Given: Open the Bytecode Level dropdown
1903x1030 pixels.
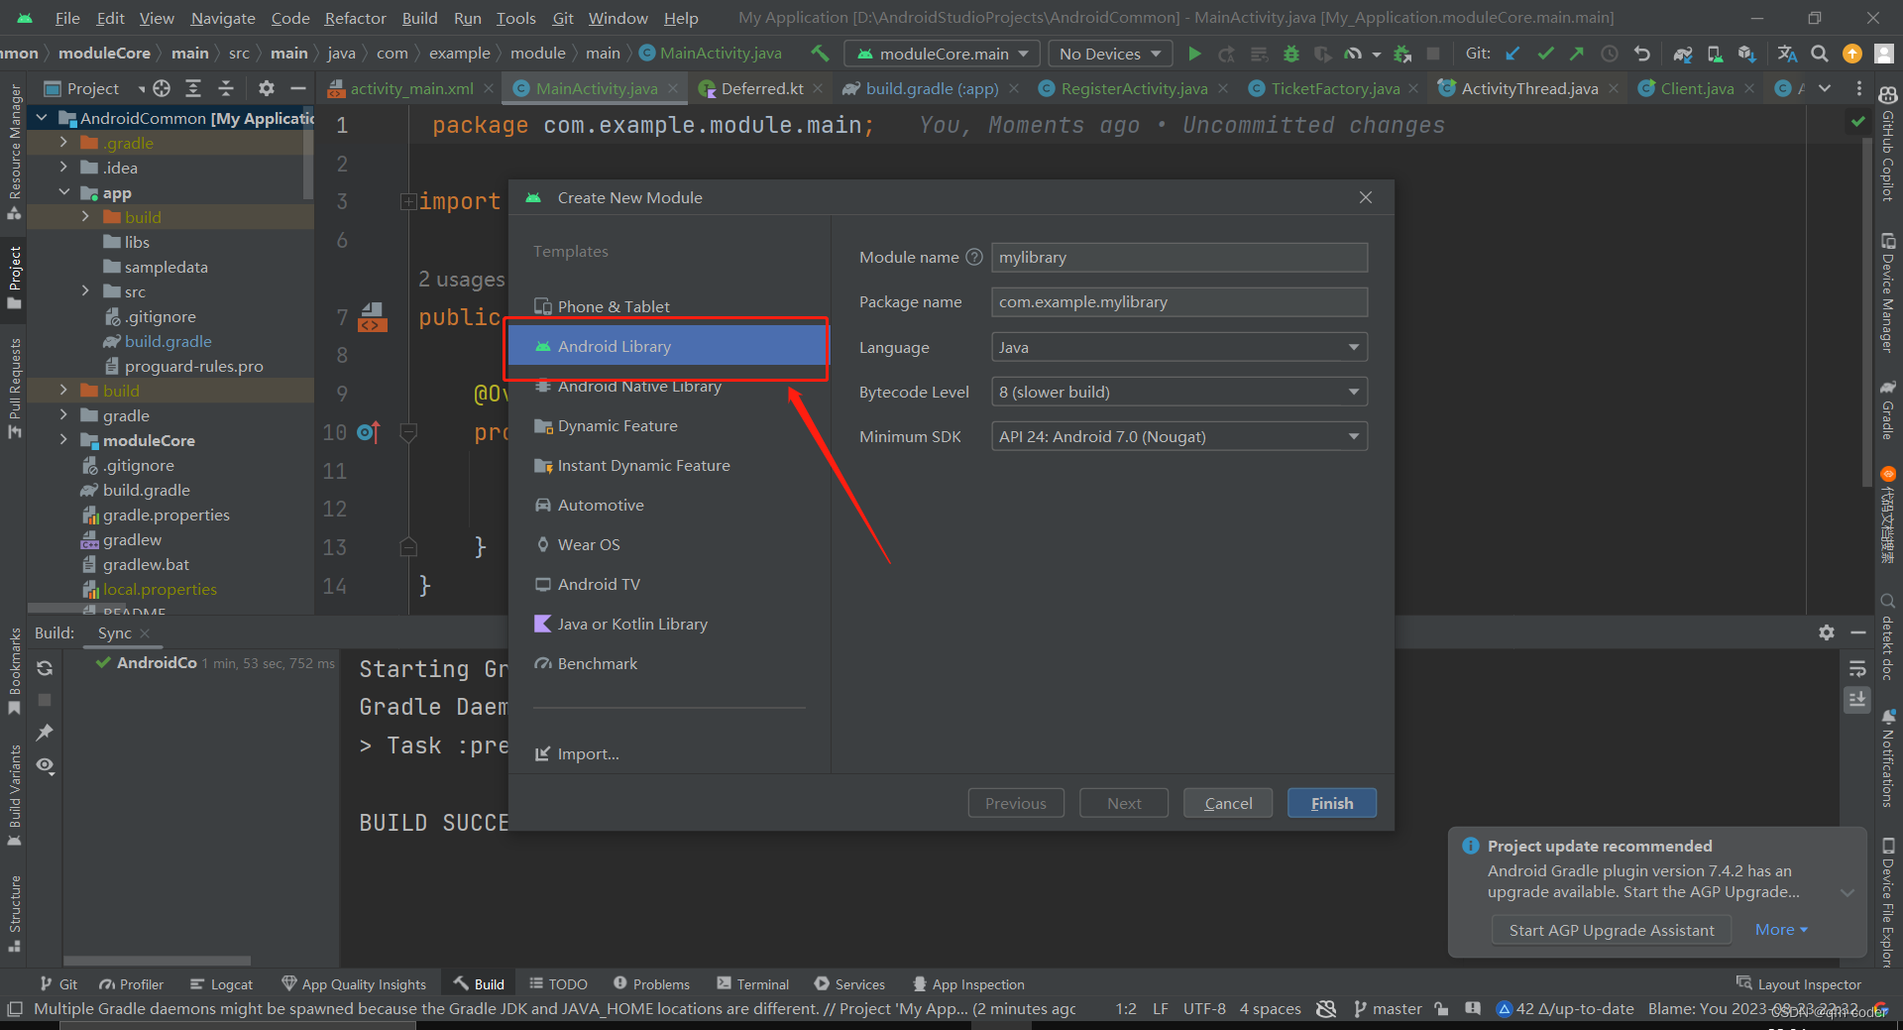Looking at the screenshot, I should pyautogui.click(x=1179, y=392).
